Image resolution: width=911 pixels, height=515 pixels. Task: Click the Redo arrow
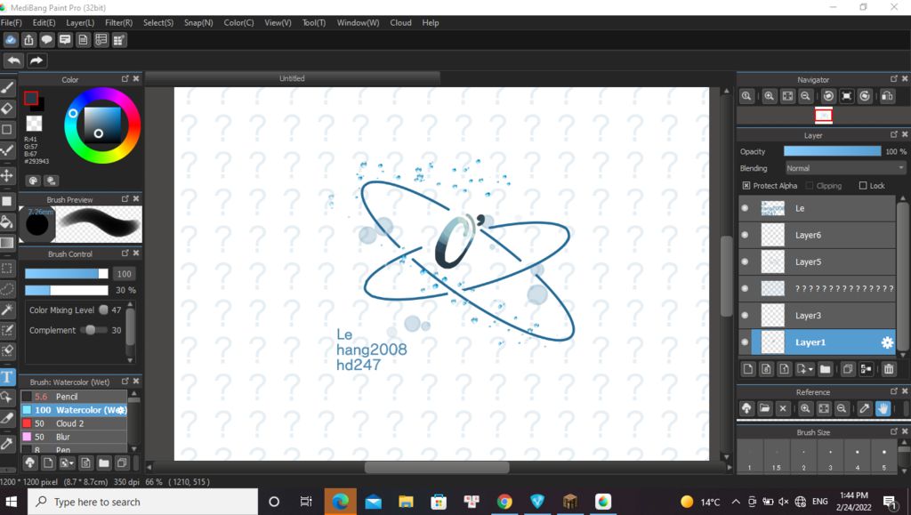click(x=36, y=60)
